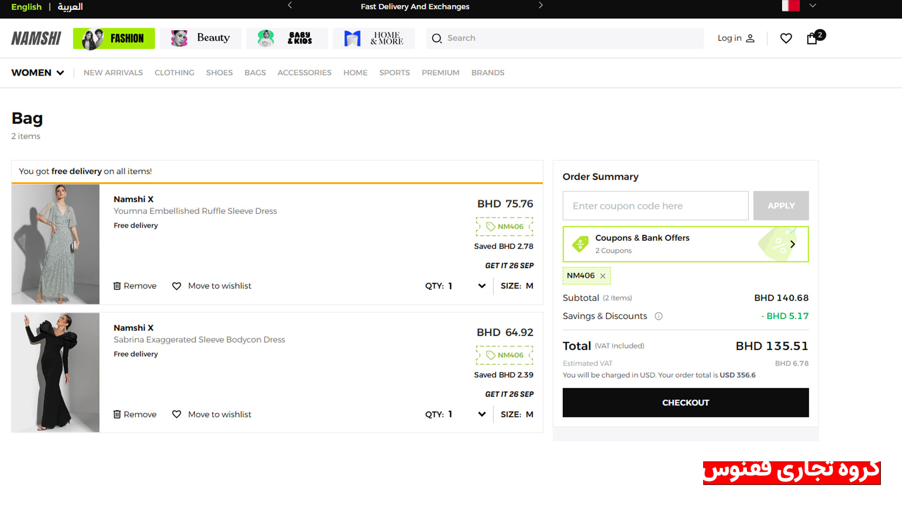Open quantity dropdown for Youmna dress
The height and width of the screenshot is (507, 902).
point(482,286)
